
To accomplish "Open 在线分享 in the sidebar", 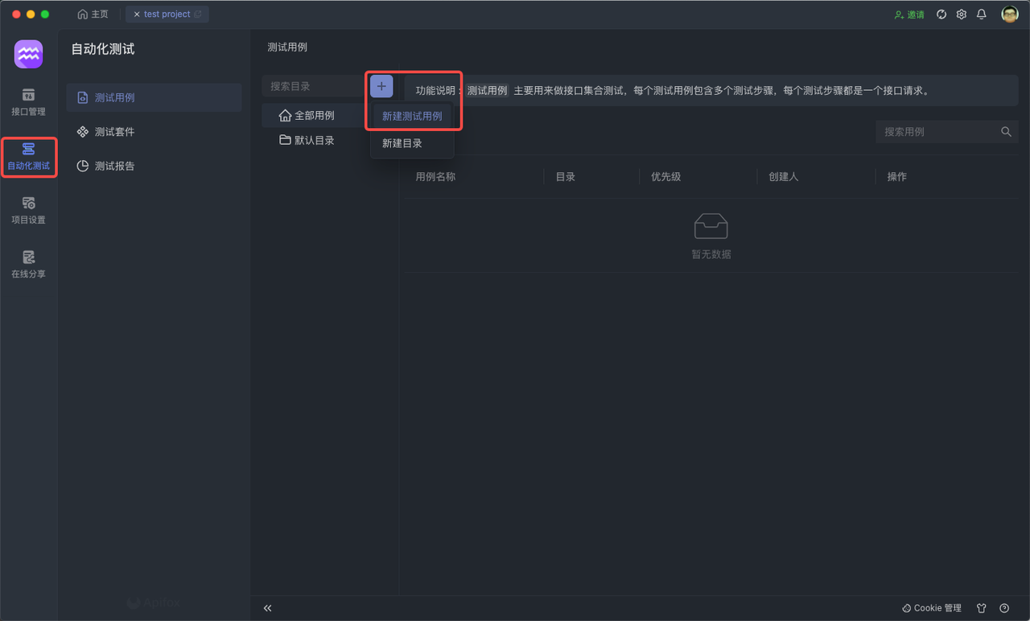I will pyautogui.click(x=28, y=265).
